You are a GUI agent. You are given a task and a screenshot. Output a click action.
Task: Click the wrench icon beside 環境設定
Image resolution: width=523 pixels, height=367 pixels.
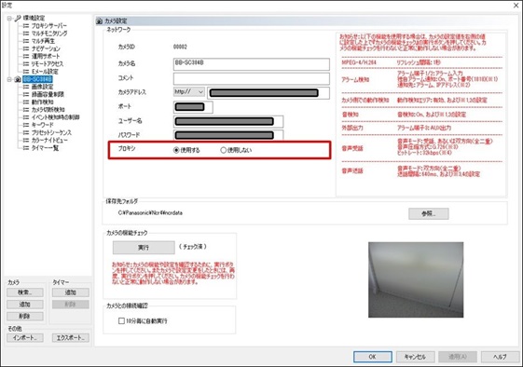tap(18, 18)
